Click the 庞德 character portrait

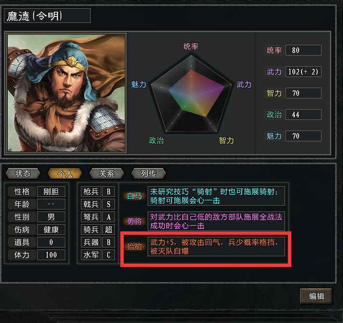pos(66,93)
